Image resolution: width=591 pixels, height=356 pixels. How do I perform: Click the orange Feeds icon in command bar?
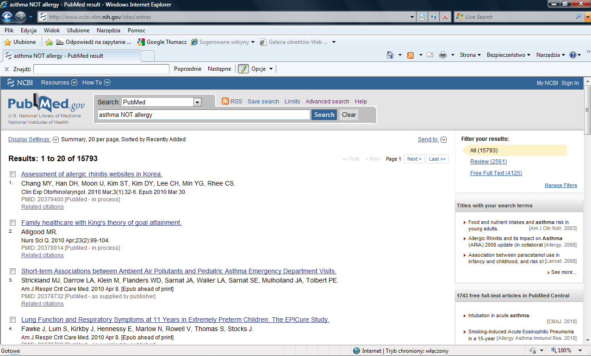pos(411,55)
